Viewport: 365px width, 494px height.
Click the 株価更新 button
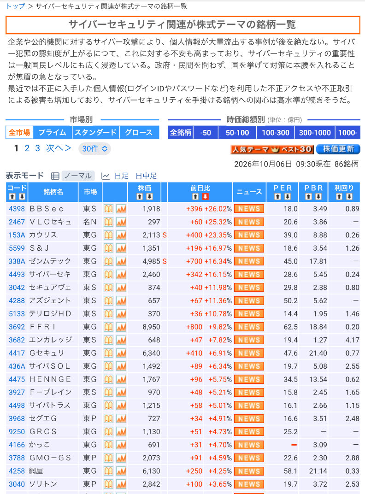[338, 149]
